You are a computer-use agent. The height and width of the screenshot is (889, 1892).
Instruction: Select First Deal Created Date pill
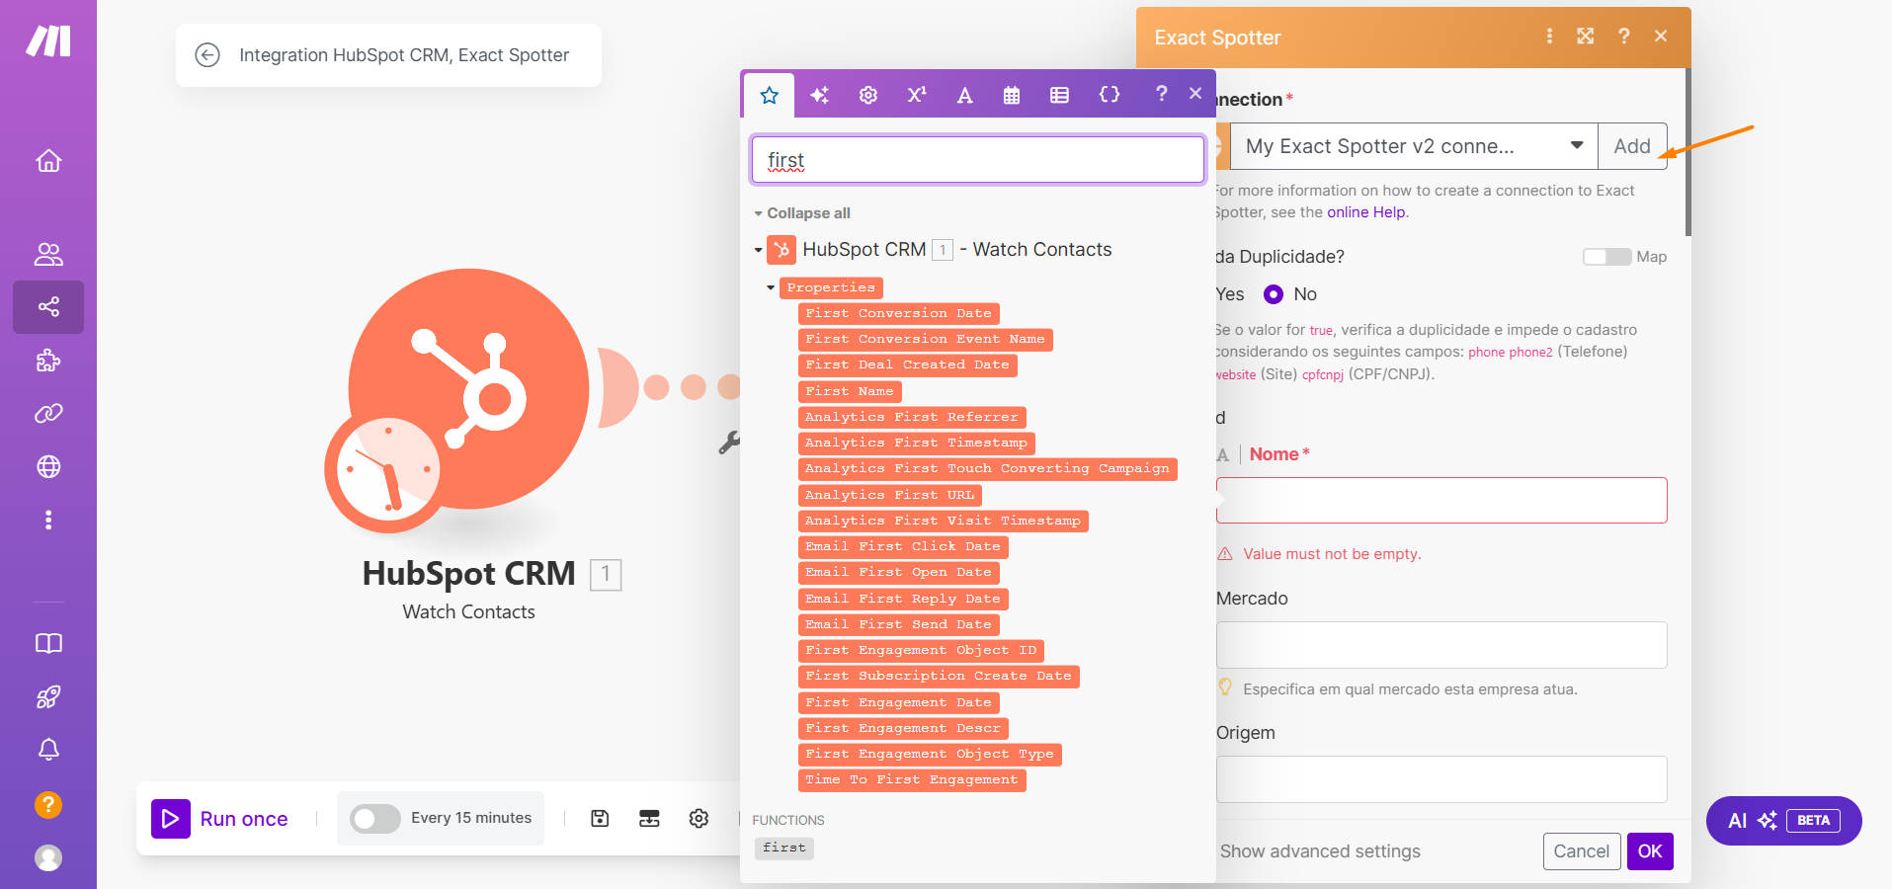[x=907, y=364]
